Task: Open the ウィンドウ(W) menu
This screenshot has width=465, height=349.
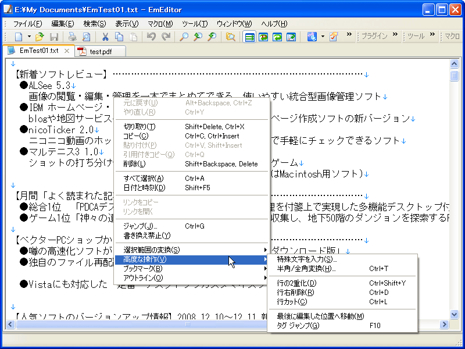Action: point(234,24)
